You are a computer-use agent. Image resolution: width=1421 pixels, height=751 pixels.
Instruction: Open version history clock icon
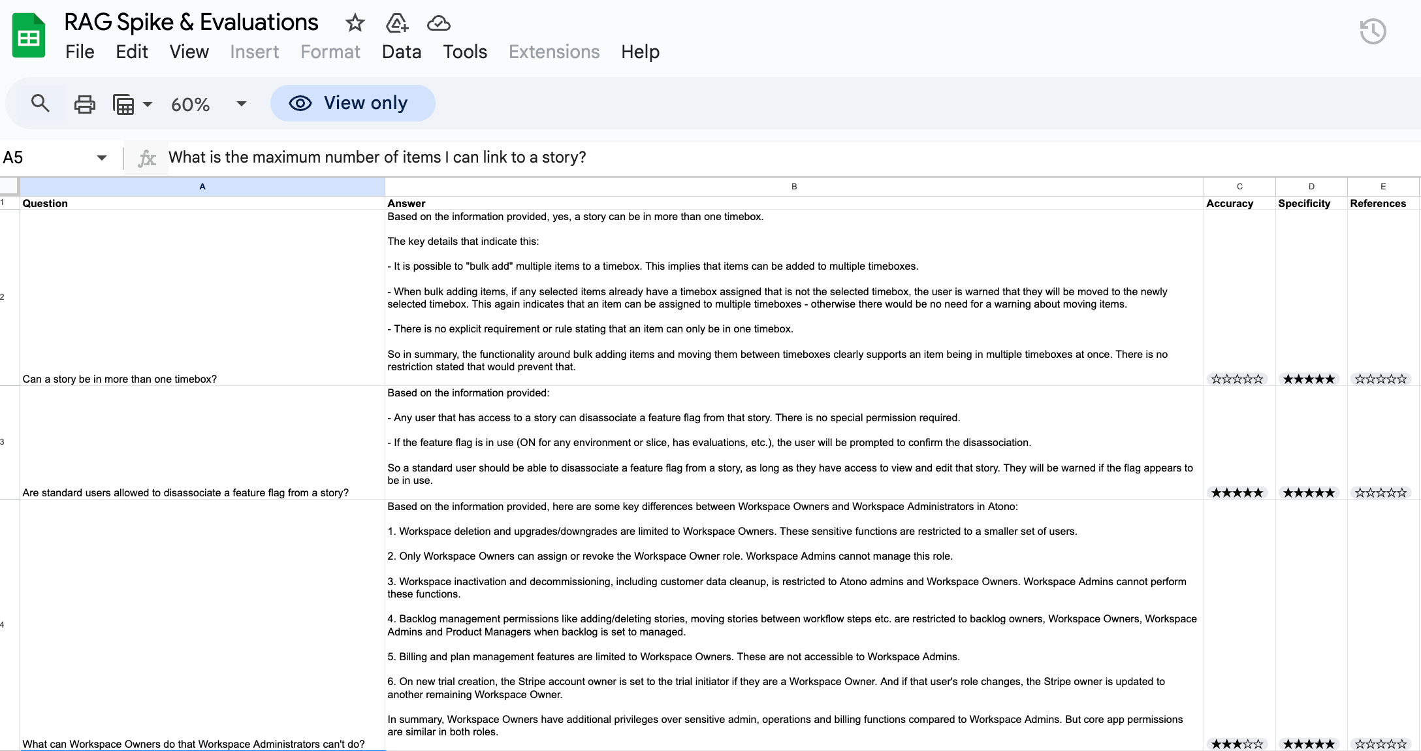click(x=1373, y=31)
